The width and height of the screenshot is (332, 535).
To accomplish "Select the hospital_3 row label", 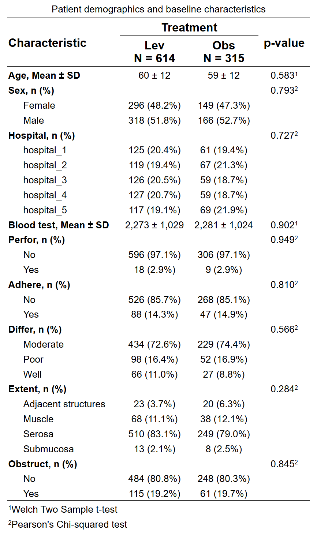I will pyautogui.click(x=45, y=180).
